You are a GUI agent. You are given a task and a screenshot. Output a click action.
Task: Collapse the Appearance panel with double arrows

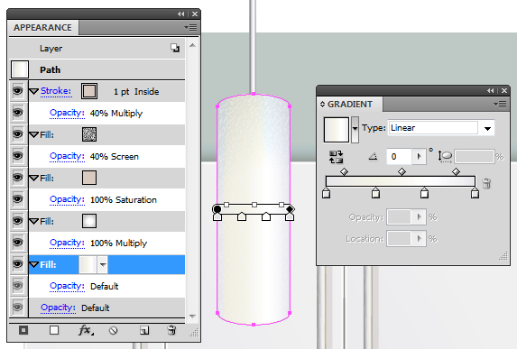click(x=181, y=14)
